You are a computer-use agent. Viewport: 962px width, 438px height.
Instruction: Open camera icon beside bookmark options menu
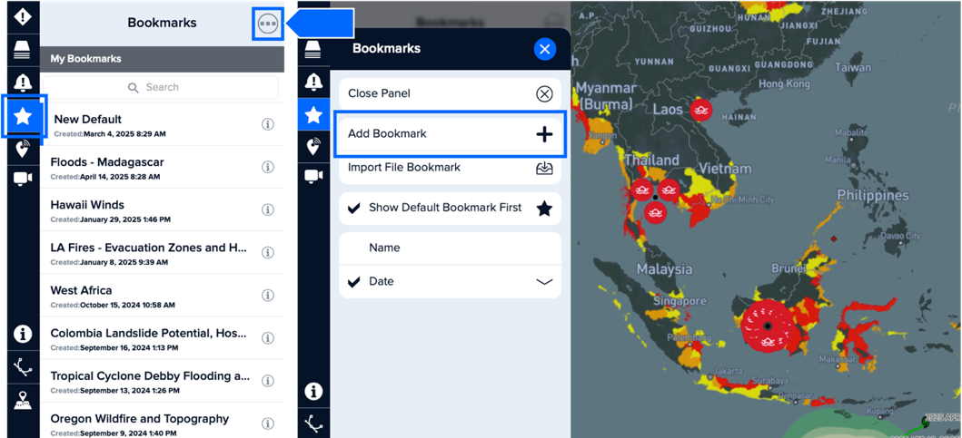313,176
